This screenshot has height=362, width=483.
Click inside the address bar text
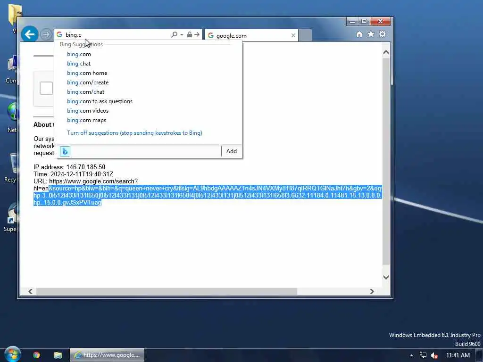(x=73, y=35)
